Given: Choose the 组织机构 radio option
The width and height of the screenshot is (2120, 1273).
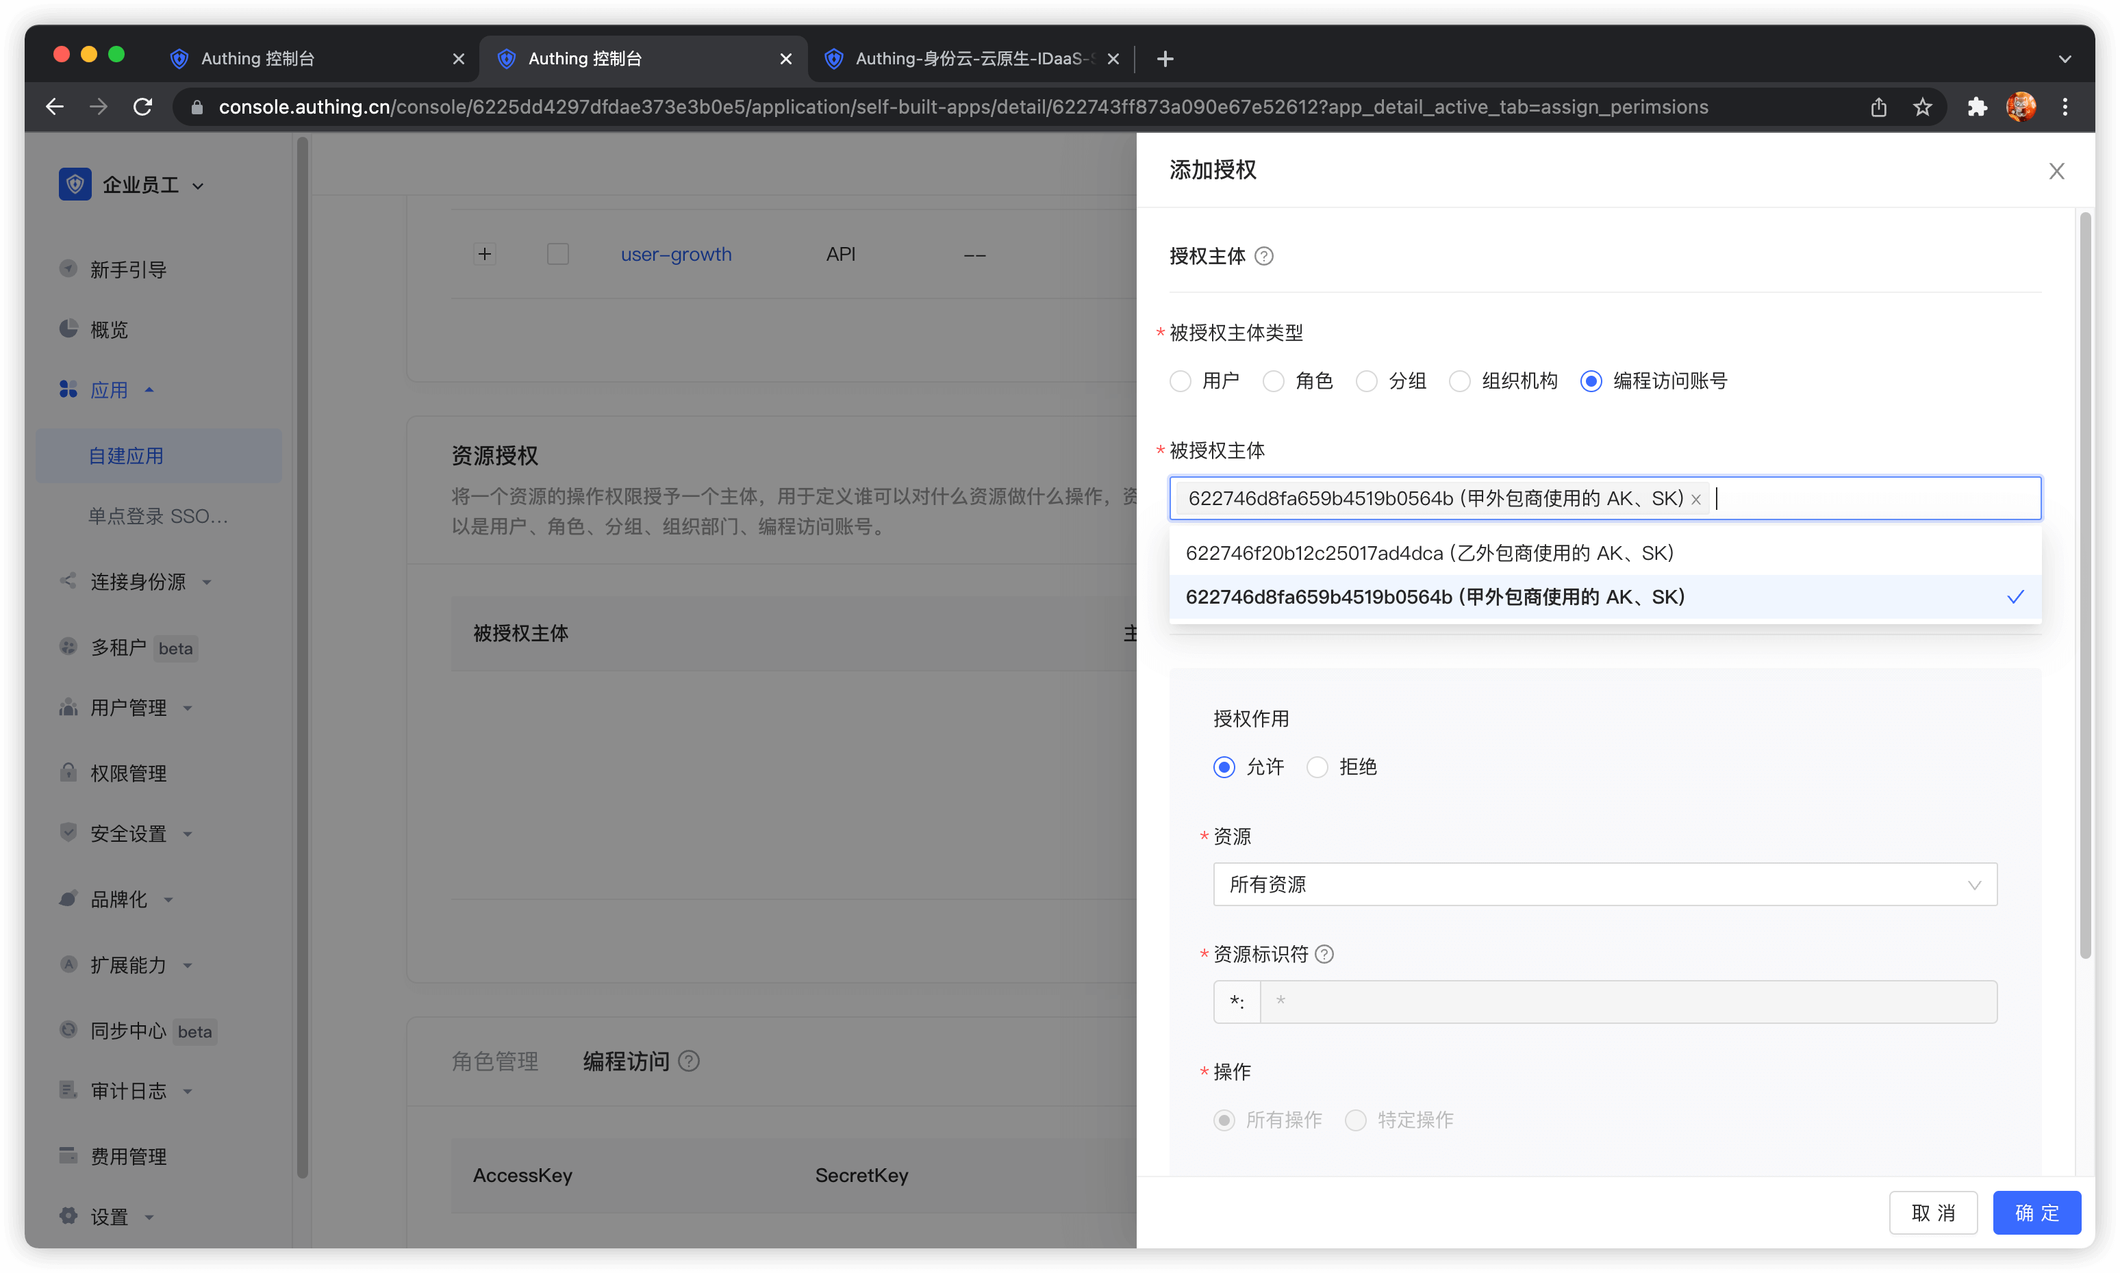Looking at the screenshot, I should tap(1460, 381).
